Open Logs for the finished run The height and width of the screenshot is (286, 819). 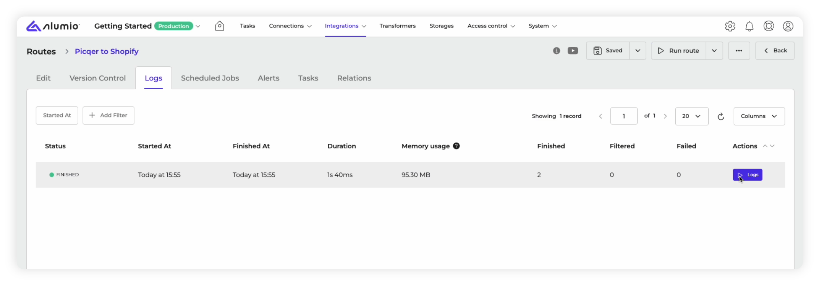pos(747,175)
